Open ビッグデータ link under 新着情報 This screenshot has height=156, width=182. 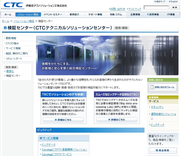[x=157, y=125]
